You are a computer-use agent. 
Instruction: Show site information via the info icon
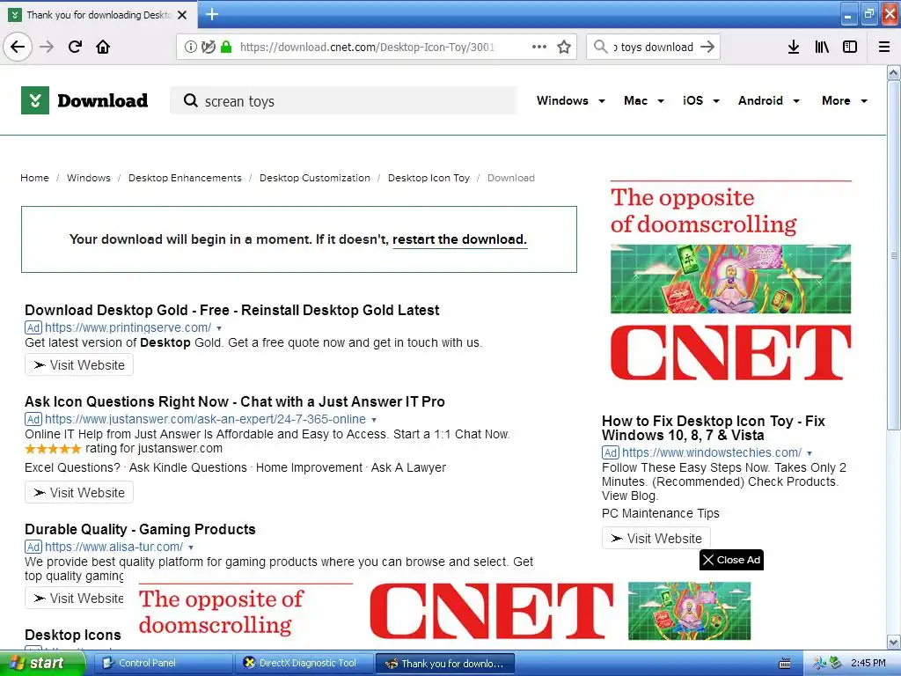click(190, 47)
